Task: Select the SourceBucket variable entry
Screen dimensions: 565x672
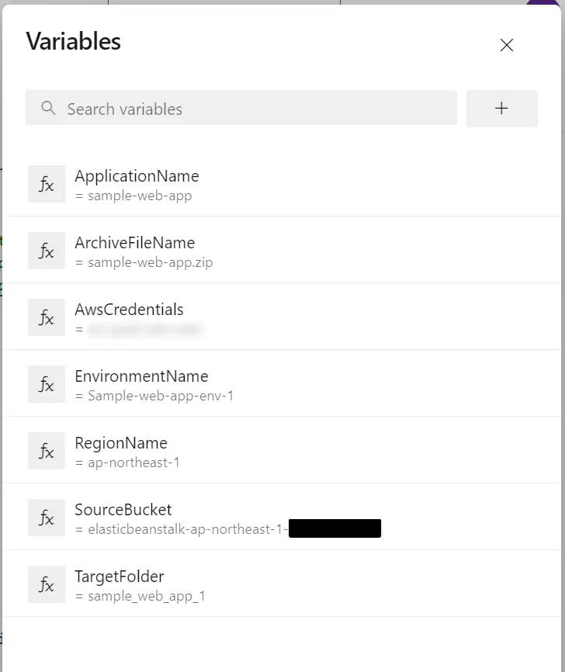Action: (282, 518)
